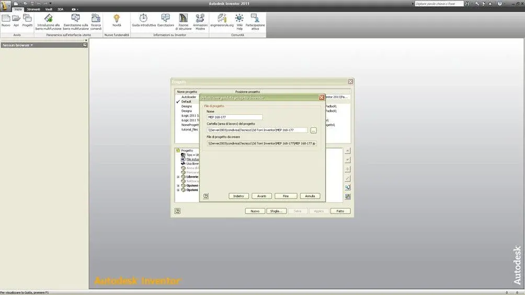Image resolution: width=525 pixels, height=295 pixels.
Task: Click the wrench icon in title bar
Action: coord(477,4)
